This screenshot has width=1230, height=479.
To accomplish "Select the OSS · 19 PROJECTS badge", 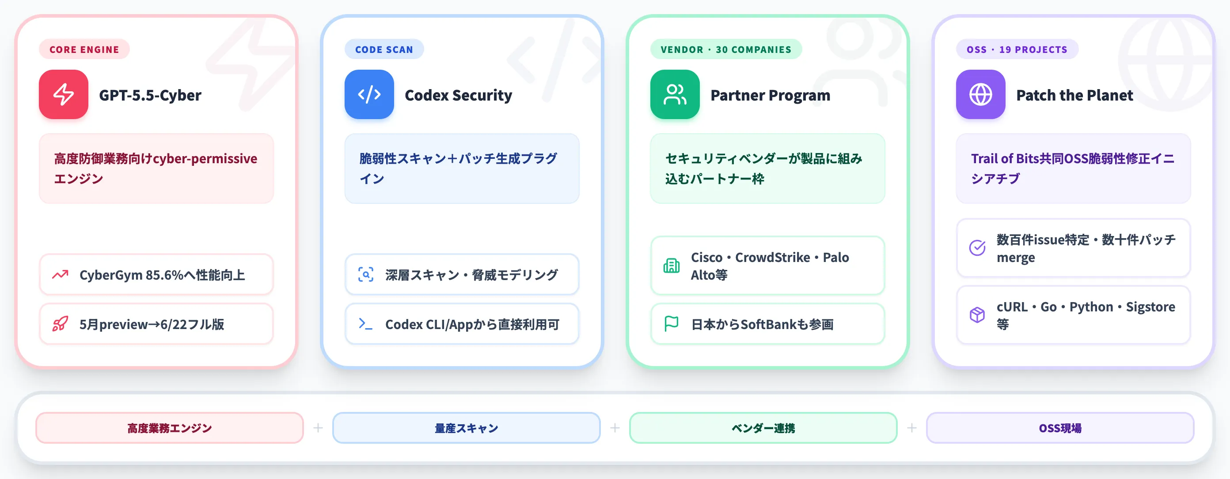I will click(x=1017, y=49).
